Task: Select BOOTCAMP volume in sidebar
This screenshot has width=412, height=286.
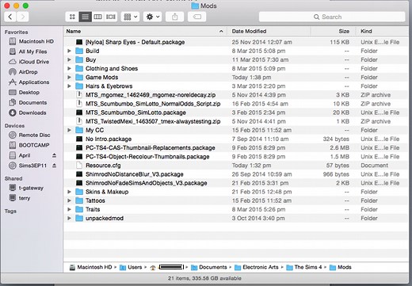Action: 29,145
